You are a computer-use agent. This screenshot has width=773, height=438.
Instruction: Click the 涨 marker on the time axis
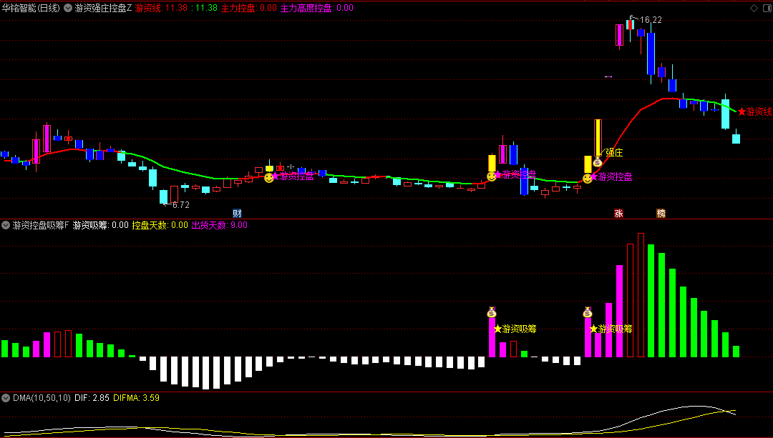tap(618, 213)
